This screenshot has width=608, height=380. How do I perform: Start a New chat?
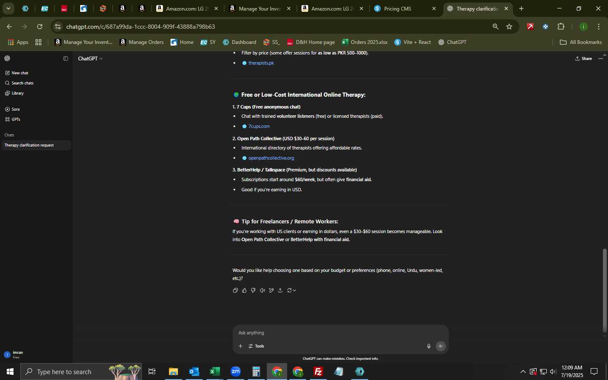(36, 73)
